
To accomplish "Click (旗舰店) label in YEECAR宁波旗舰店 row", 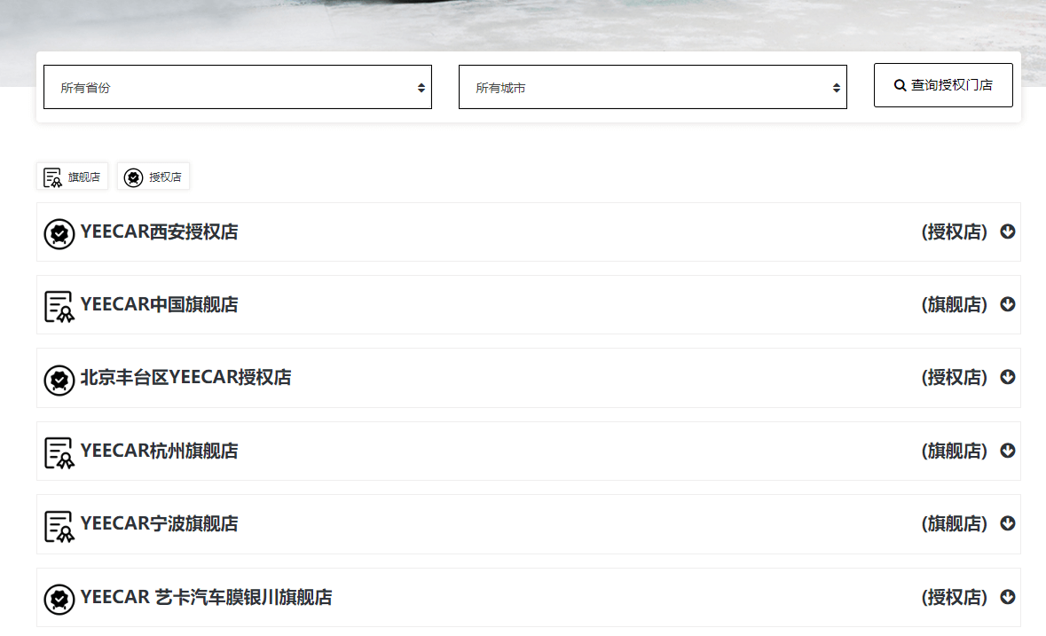I will [x=954, y=524].
